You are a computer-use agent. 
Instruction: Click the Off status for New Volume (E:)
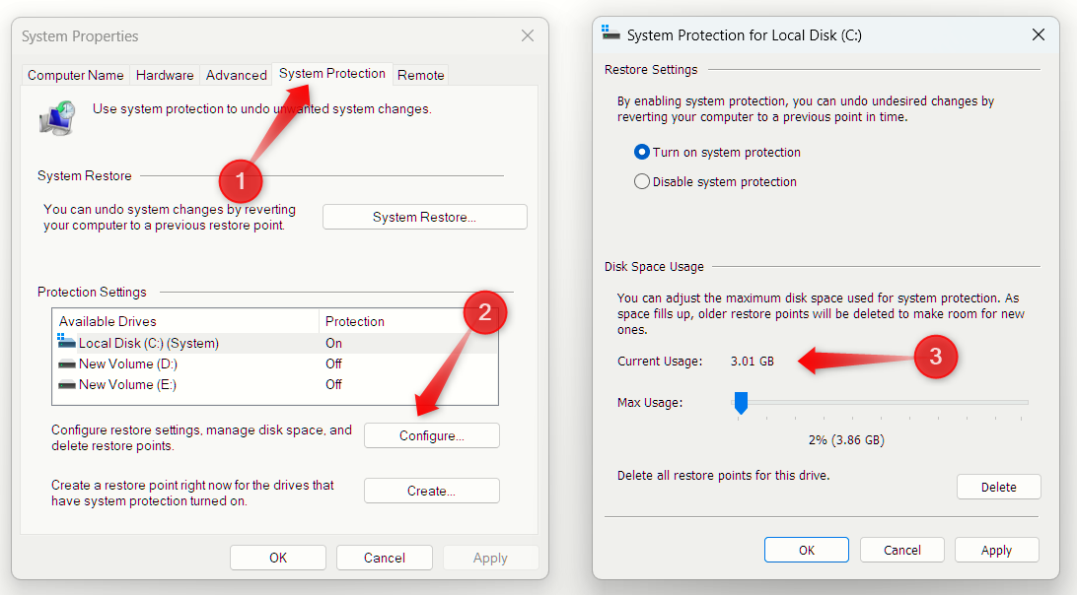pyautogui.click(x=333, y=384)
